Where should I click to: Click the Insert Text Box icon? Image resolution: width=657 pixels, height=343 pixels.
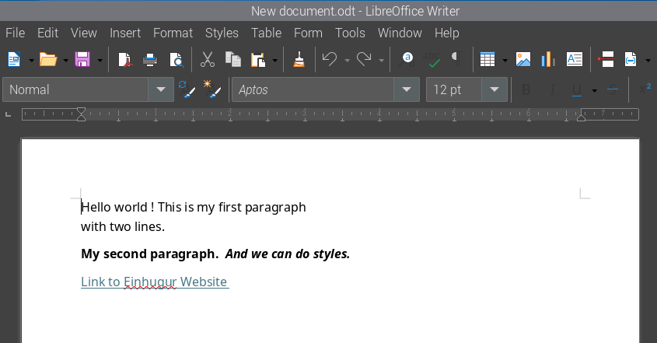coord(575,59)
